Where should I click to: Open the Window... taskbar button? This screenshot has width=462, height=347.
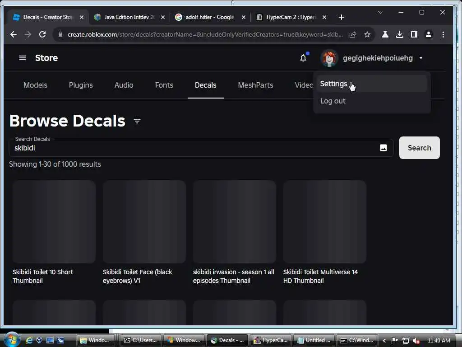184,340
